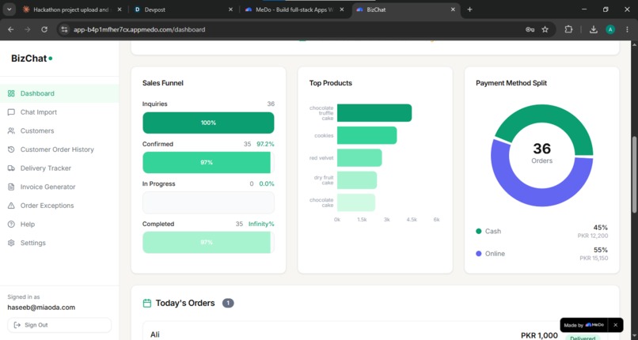
Task: Click the Today's Orders count badge
Action: (x=228, y=303)
